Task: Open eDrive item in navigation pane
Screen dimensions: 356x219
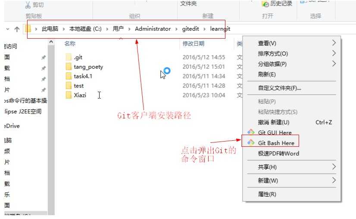Action: [x=12, y=126]
